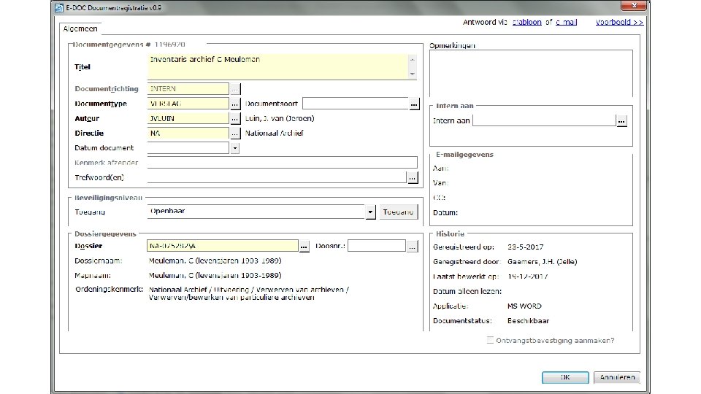701x394 pixels.
Task: Open browse button next to Trefwoord(en) field
Action: [412, 177]
